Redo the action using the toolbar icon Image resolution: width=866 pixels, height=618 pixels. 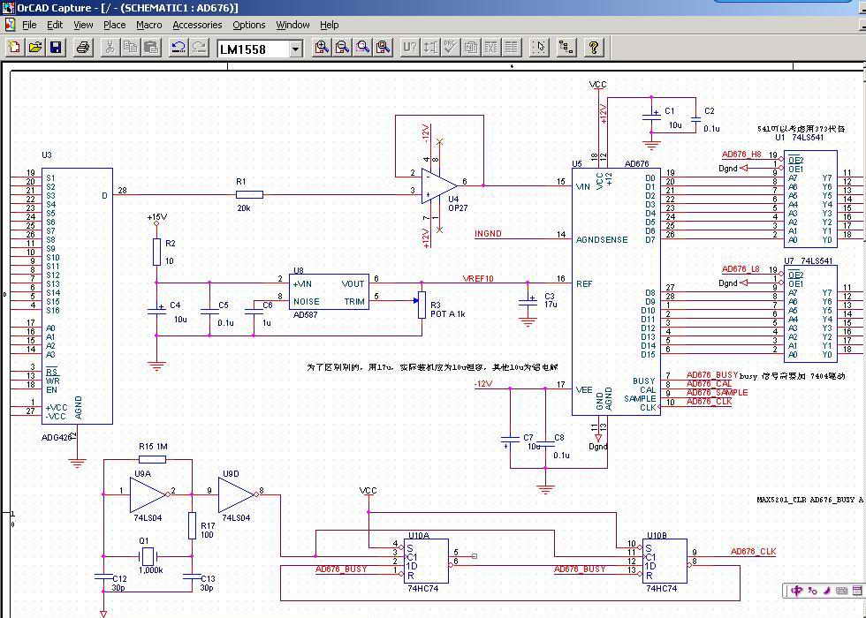click(198, 48)
